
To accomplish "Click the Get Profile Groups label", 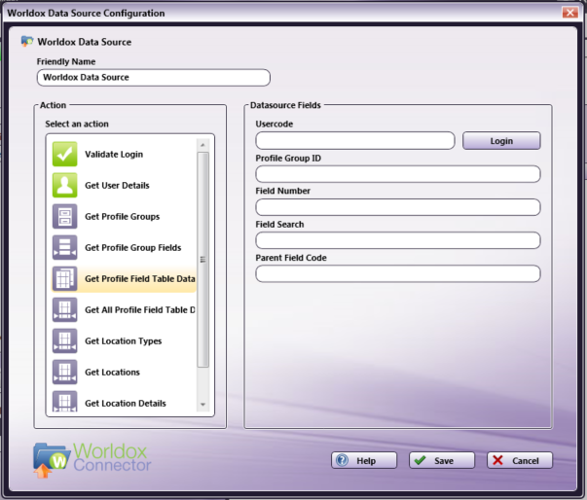I will (x=122, y=217).
